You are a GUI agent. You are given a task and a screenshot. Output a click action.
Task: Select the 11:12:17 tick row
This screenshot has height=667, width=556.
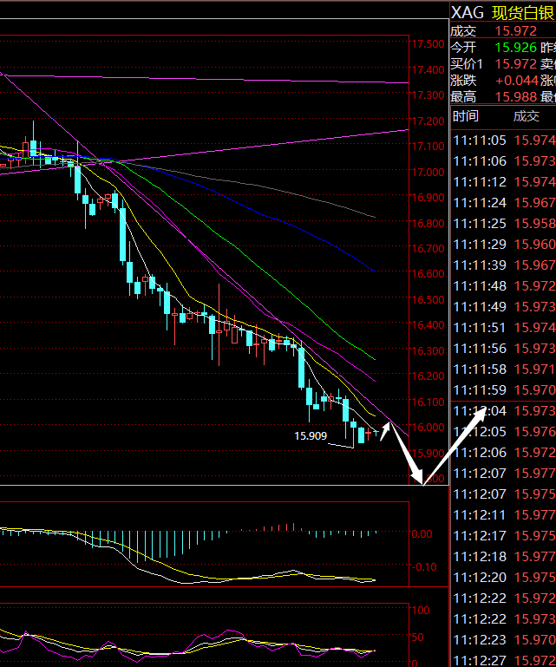tap(503, 535)
